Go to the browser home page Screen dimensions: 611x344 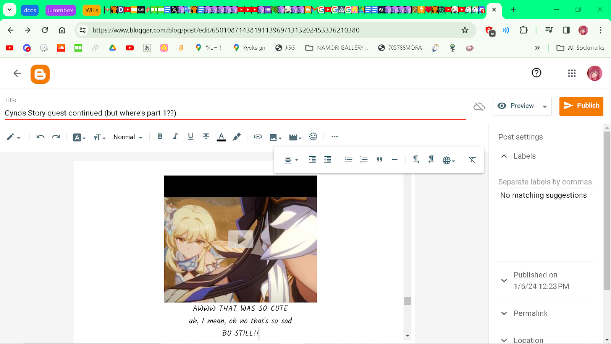click(x=62, y=30)
